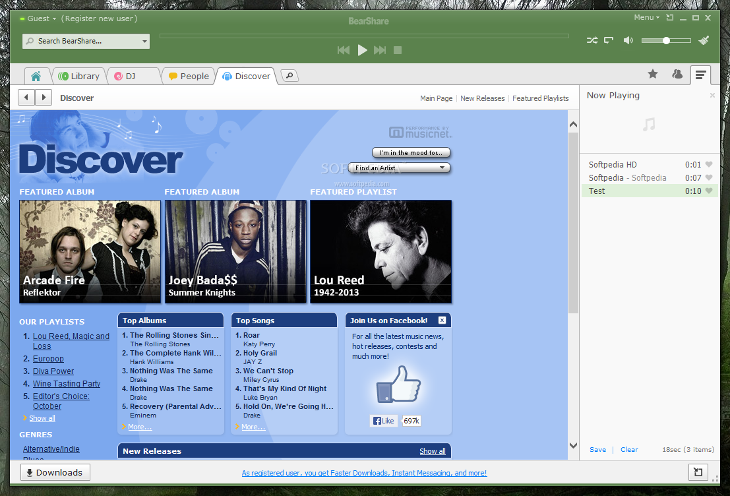Open the Main Page link
The height and width of the screenshot is (496, 730).
click(x=437, y=98)
